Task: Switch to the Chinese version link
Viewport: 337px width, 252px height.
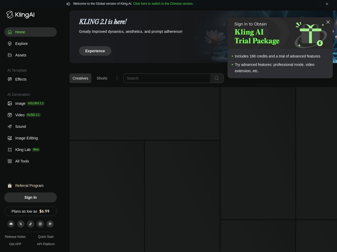Action: point(163,4)
